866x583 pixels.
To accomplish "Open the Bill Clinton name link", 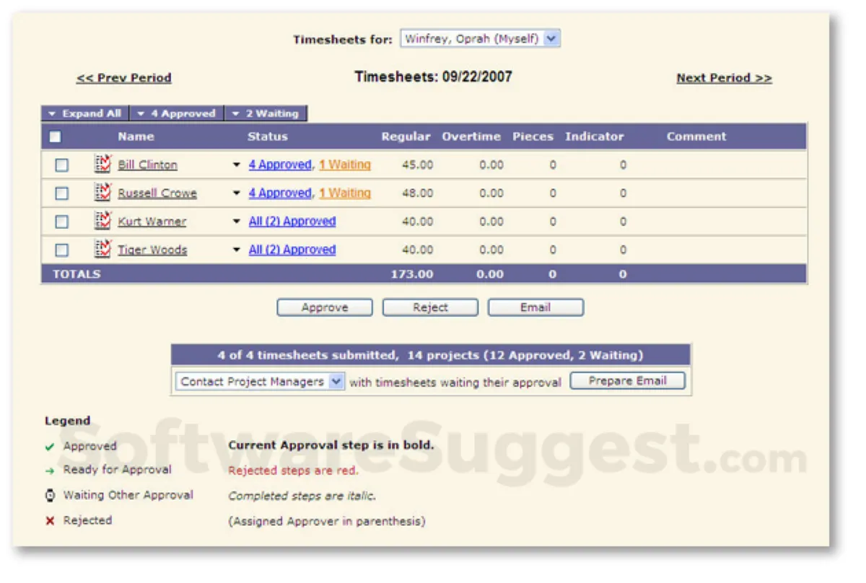I will coord(147,165).
